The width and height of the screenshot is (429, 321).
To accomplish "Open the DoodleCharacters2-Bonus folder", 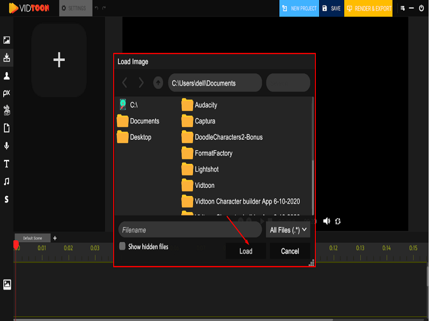I will [x=222, y=137].
